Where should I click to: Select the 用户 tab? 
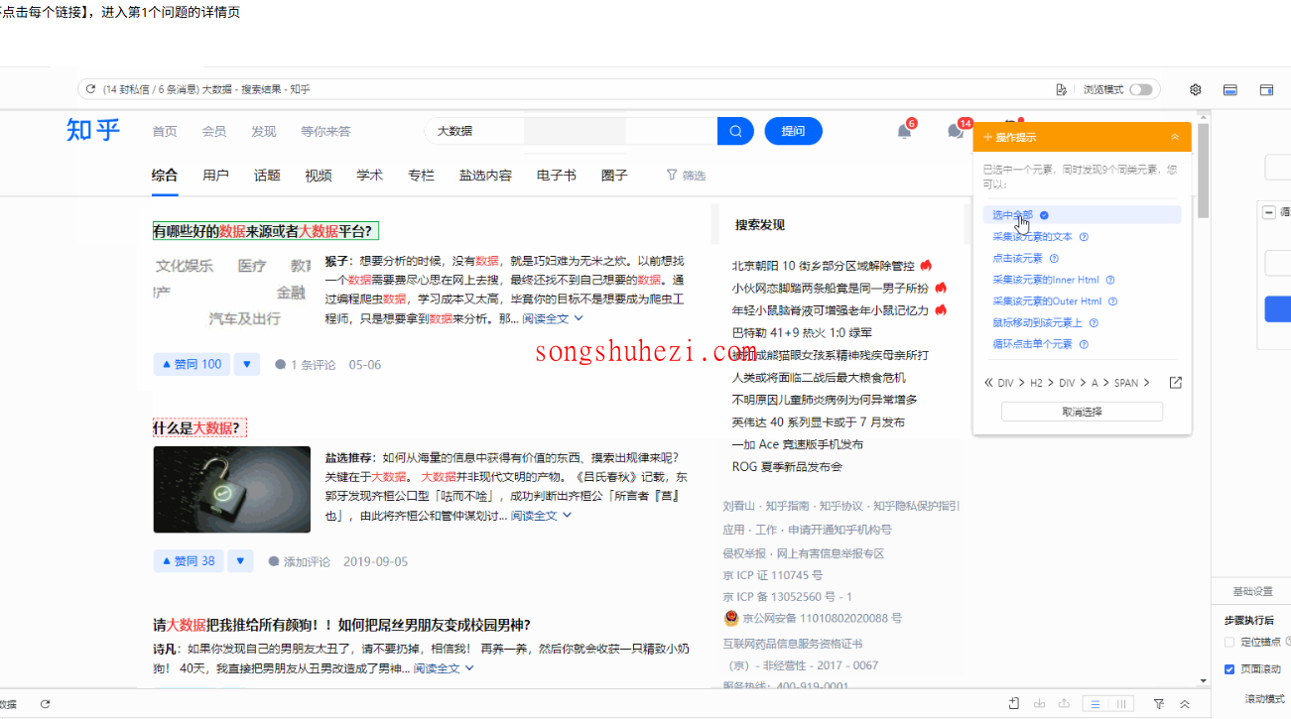tap(215, 175)
